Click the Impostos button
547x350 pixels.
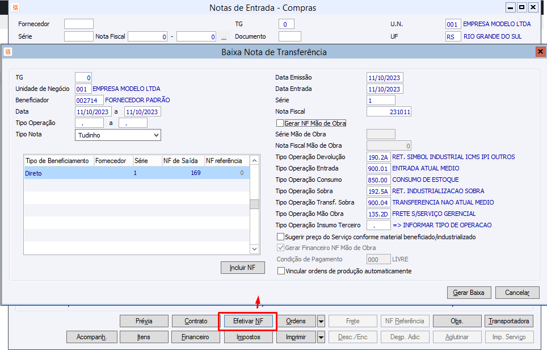pyautogui.click(x=249, y=337)
